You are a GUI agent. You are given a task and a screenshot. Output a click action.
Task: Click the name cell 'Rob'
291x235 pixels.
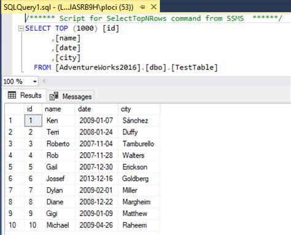tap(58, 155)
